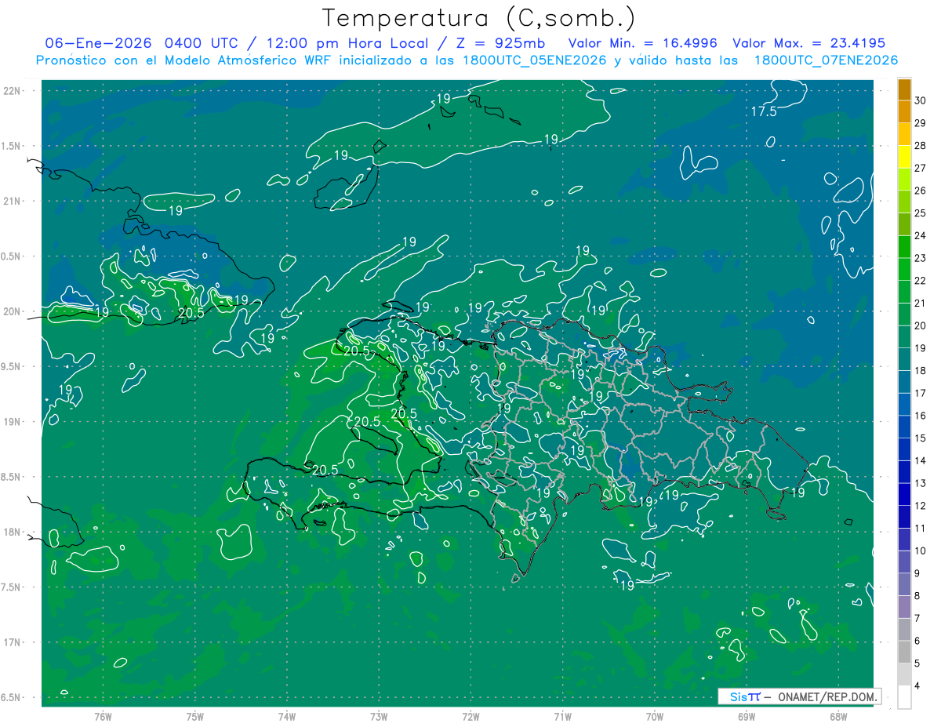Click 'Valor Max. = 23.4195' text
This screenshot has width=941, height=727.
pos(808,43)
